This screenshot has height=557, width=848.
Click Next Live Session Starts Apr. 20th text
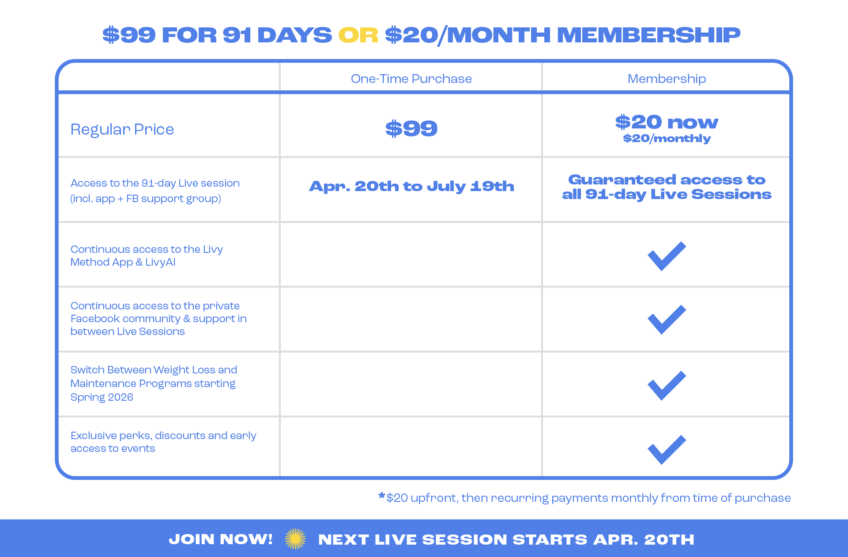pos(506,539)
